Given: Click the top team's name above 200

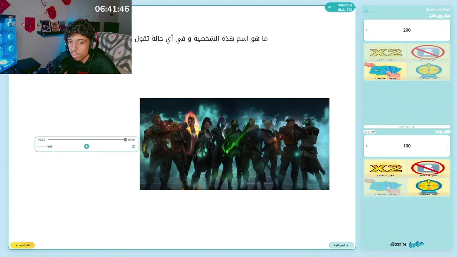Looking at the screenshot, I should pos(440,16).
